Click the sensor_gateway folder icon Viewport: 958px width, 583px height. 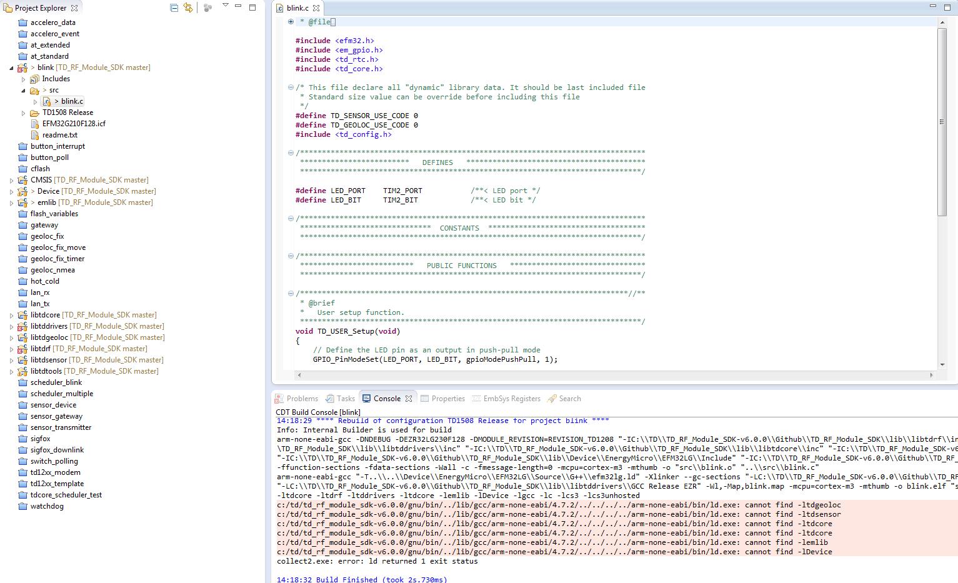pos(22,416)
